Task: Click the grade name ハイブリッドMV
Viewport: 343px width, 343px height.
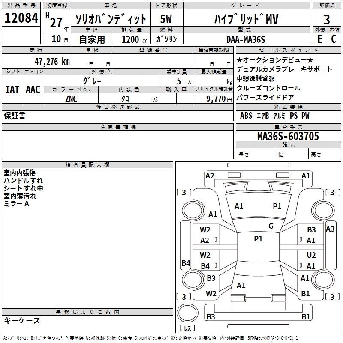Action: [x=246, y=19]
